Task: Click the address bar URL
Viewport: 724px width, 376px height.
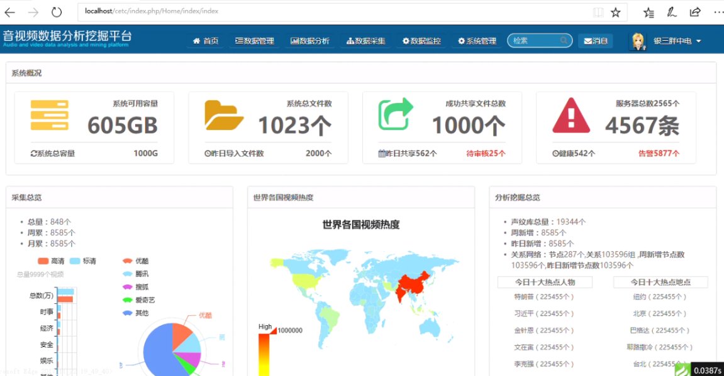Action: [x=152, y=11]
